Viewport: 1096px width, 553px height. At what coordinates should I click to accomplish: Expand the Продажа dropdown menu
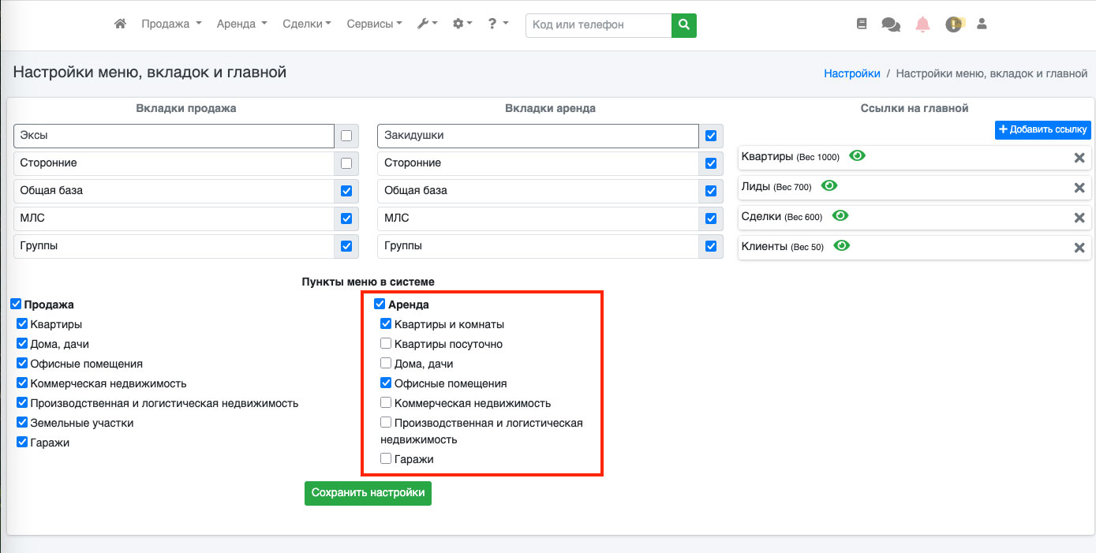pyautogui.click(x=171, y=24)
